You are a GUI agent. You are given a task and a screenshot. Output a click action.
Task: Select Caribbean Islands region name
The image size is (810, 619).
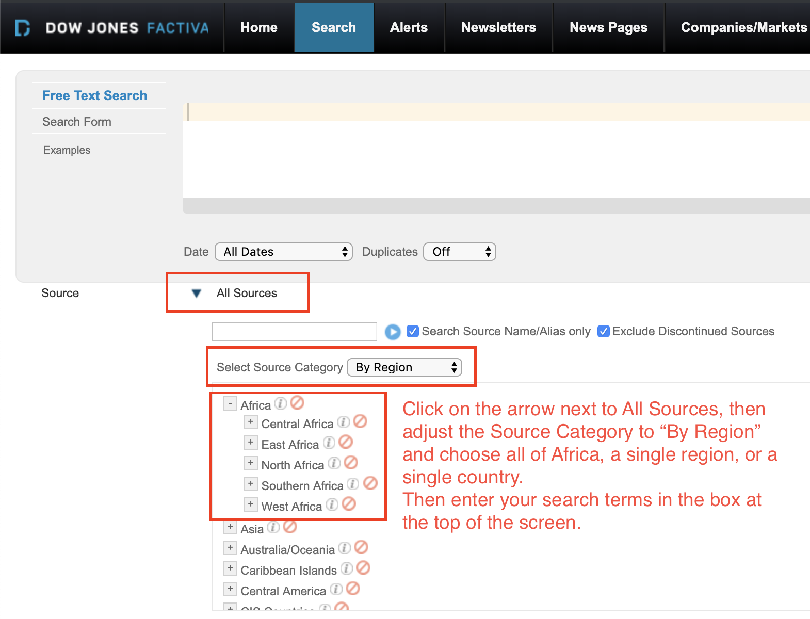[x=289, y=570]
